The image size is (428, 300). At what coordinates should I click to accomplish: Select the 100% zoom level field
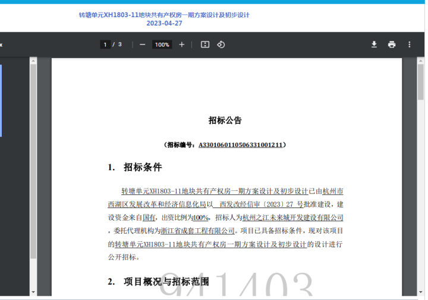point(162,44)
